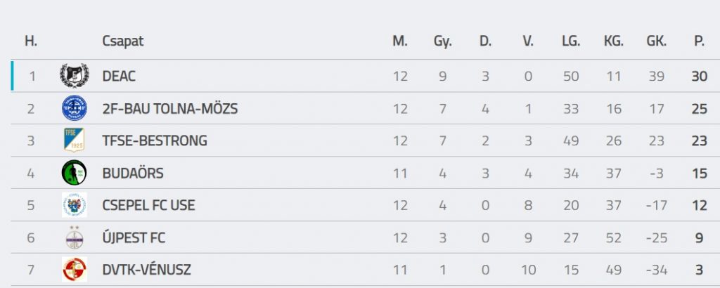Click the H. position column header
The image size is (720, 288).
point(31,41)
